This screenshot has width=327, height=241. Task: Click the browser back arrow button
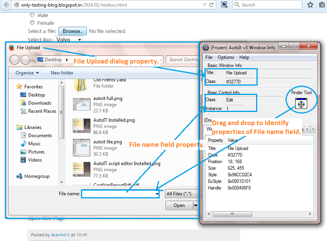click(7, 5)
